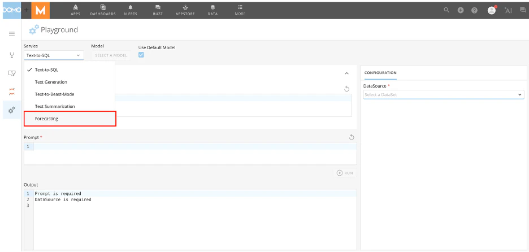The width and height of the screenshot is (529, 252).
Task: Open the Service dropdown showing Text-to-SQL
Action: (x=54, y=55)
